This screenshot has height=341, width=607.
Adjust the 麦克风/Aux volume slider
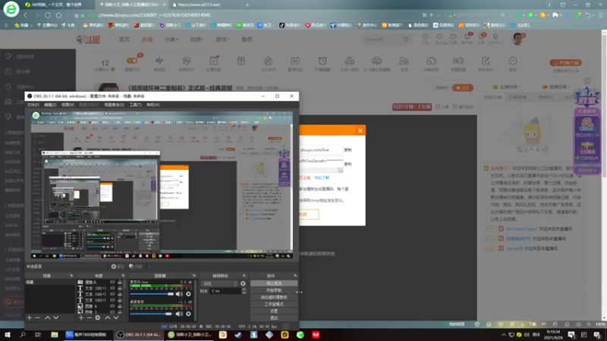click(153, 294)
